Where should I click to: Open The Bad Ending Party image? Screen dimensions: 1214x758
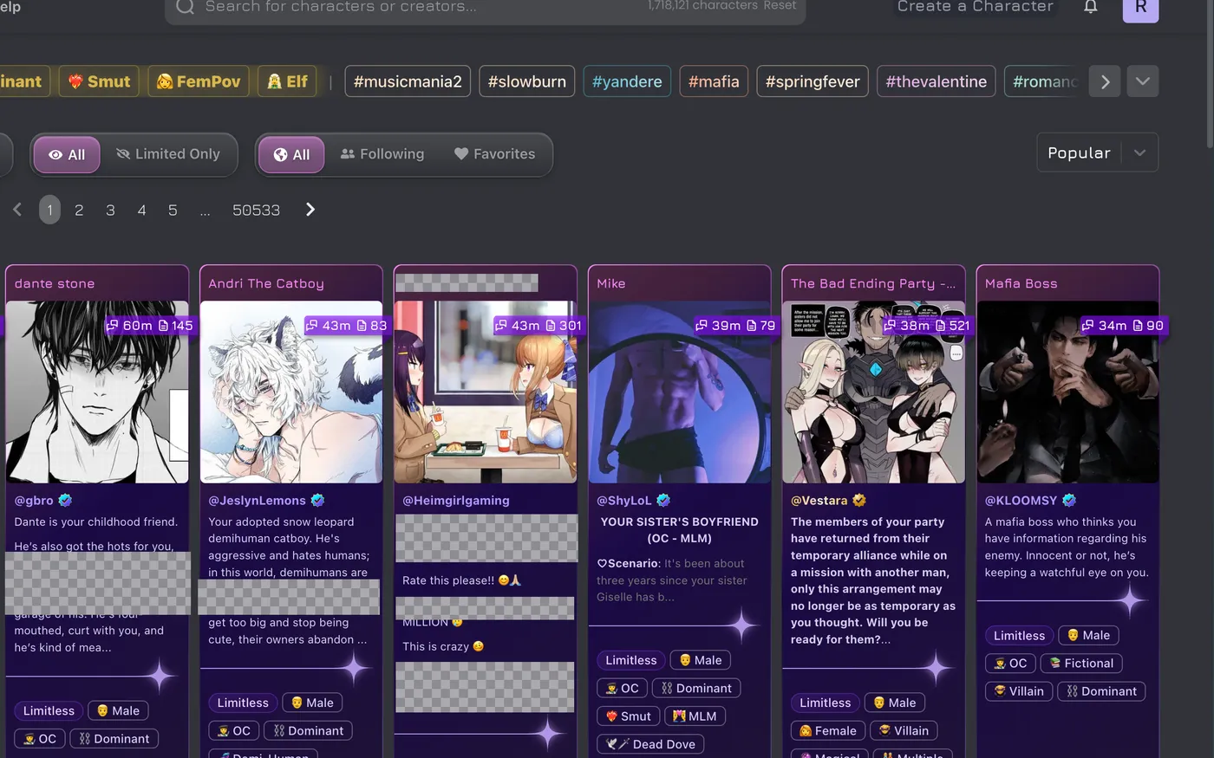click(x=874, y=392)
